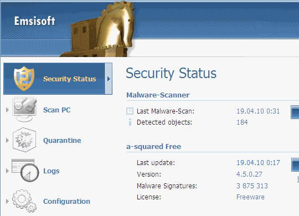This screenshot has width=299, height=216.
Task: Click the update date 19.04.10 0:17
Action: tap(258, 163)
